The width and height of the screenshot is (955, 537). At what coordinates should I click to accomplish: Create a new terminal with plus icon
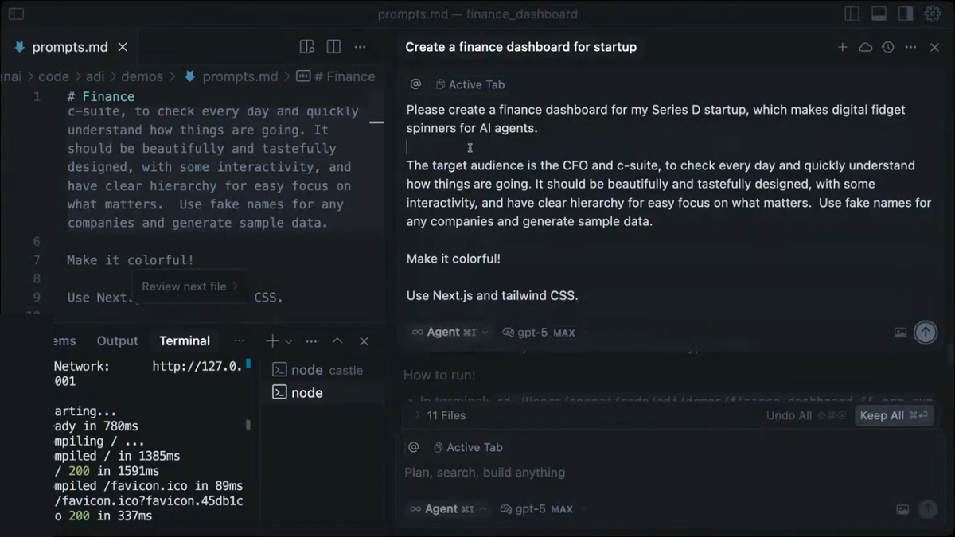tap(272, 340)
